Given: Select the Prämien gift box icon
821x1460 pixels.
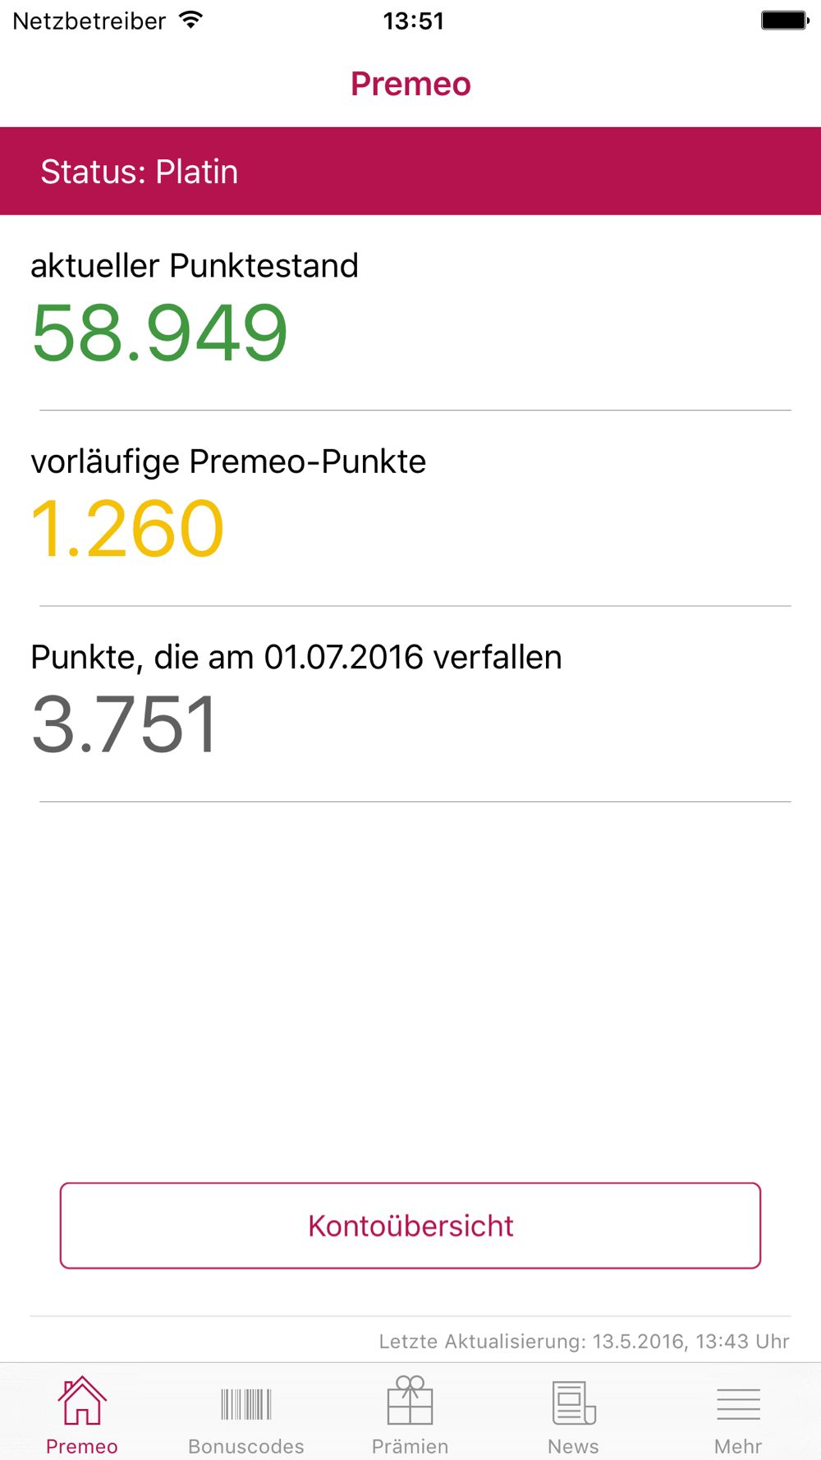Looking at the screenshot, I should (410, 1400).
